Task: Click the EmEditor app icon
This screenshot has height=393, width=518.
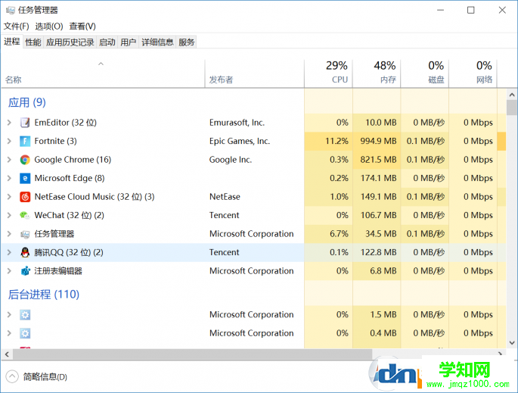Action: pyautogui.click(x=25, y=123)
